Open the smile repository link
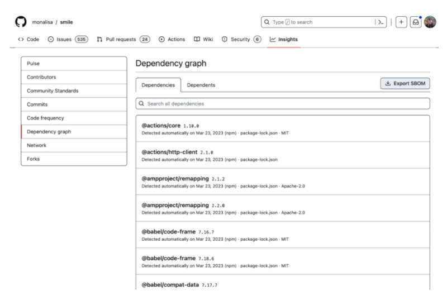The image size is (447, 301). (x=66, y=22)
